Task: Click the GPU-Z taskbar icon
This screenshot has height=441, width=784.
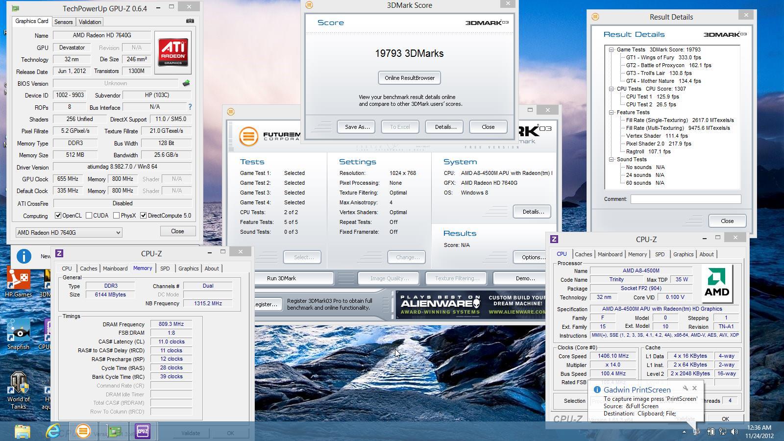Action: (114, 431)
